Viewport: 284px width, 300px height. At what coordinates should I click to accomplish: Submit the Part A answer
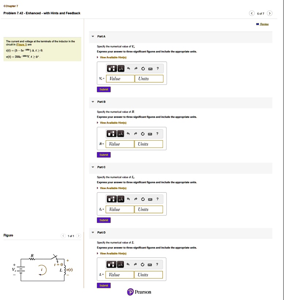tap(104, 90)
